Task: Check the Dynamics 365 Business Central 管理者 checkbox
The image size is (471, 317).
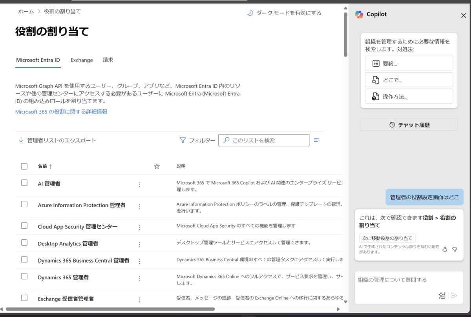Action: pos(24,259)
